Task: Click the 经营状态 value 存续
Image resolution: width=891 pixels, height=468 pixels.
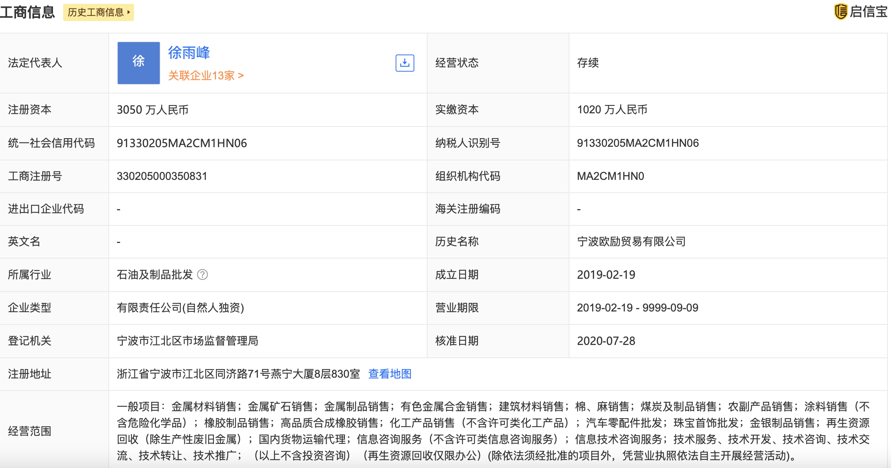Action: (588, 63)
